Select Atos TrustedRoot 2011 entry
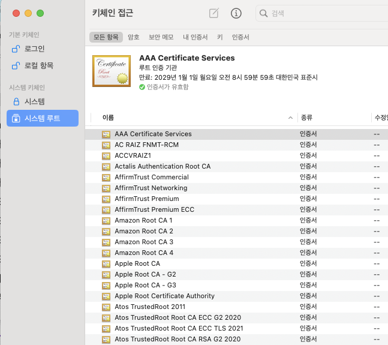The height and width of the screenshot is (345, 388). point(150,307)
